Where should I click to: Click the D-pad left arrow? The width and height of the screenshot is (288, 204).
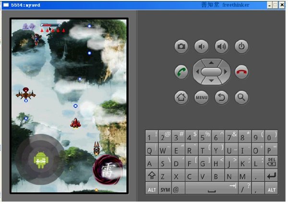pyautogui.click(x=197, y=72)
